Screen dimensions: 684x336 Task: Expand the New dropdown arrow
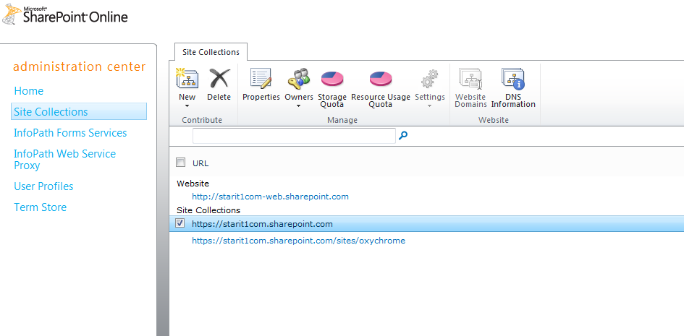click(x=187, y=105)
